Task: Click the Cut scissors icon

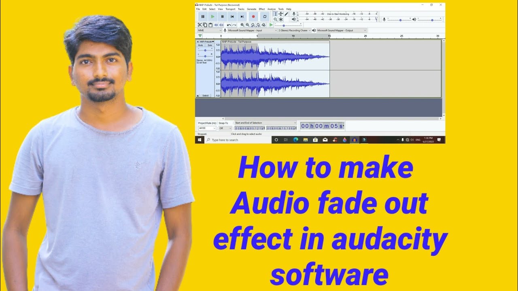Action: pyautogui.click(x=200, y=25)
